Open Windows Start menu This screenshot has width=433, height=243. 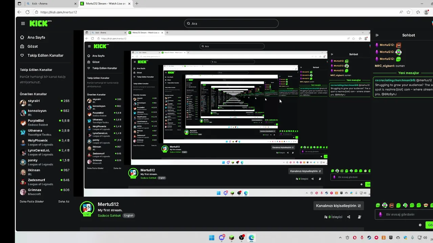click(212, 238)
